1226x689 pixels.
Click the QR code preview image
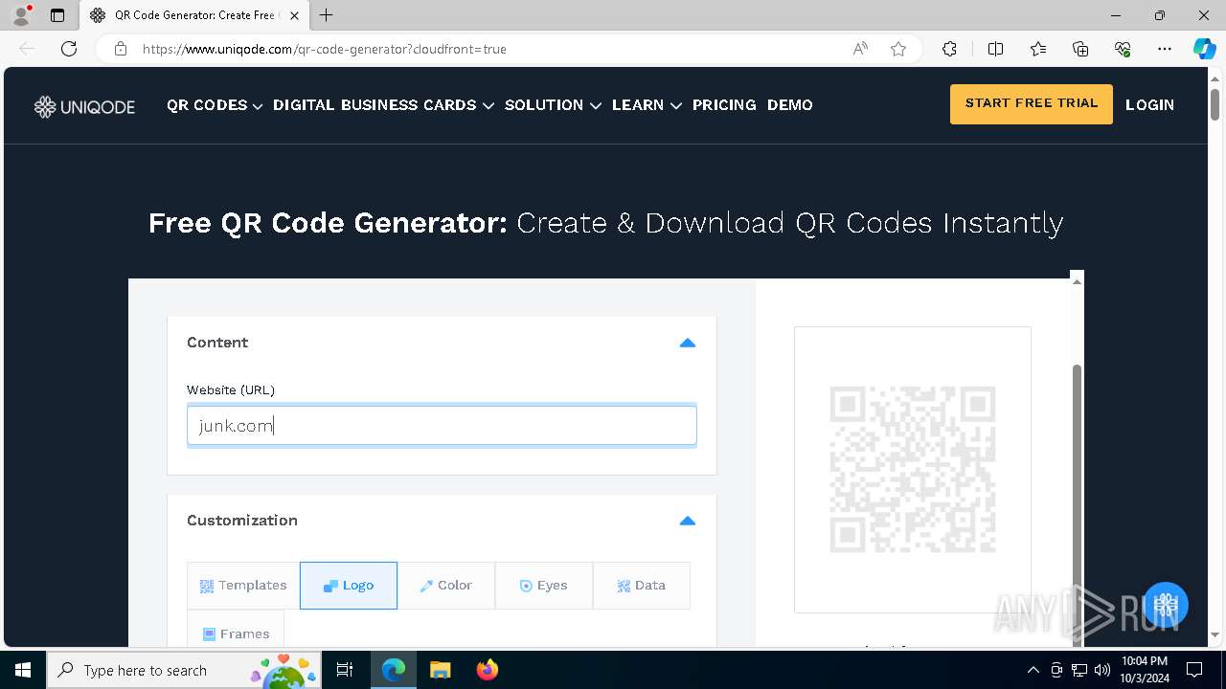[x=913, y=470]
